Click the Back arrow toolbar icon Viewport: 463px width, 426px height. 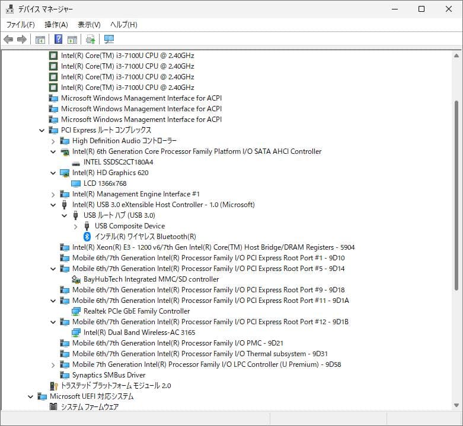coord(8,39)
